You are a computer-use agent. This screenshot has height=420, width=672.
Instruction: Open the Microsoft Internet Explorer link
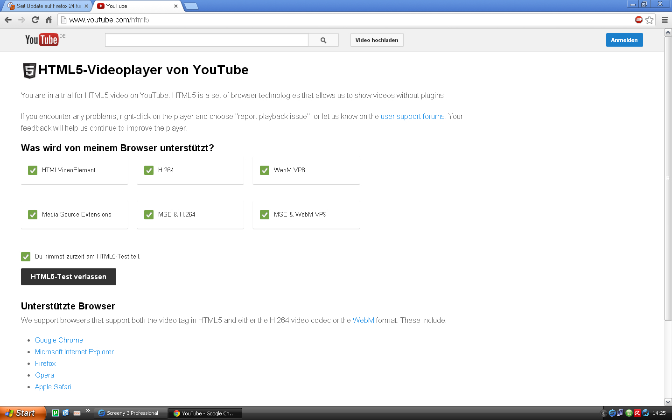(74, 352)
